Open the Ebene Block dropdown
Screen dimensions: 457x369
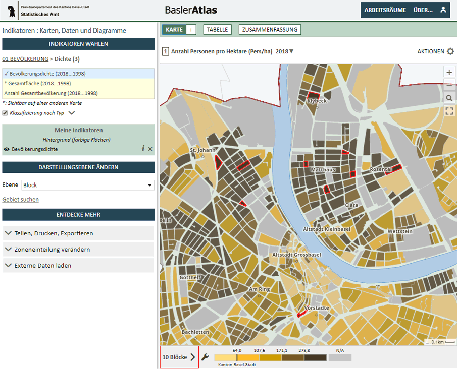[88, 185]
